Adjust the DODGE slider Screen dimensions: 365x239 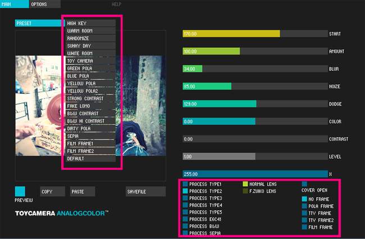255,104
